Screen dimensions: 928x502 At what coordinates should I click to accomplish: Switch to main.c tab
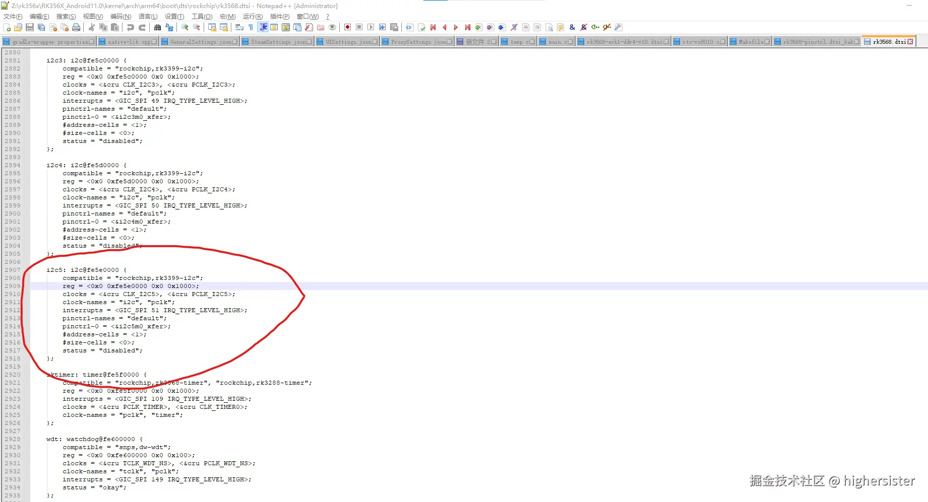[556, 42]
